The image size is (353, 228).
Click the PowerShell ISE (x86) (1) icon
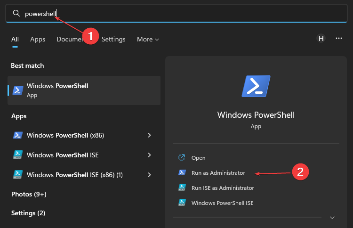(18, 175)
